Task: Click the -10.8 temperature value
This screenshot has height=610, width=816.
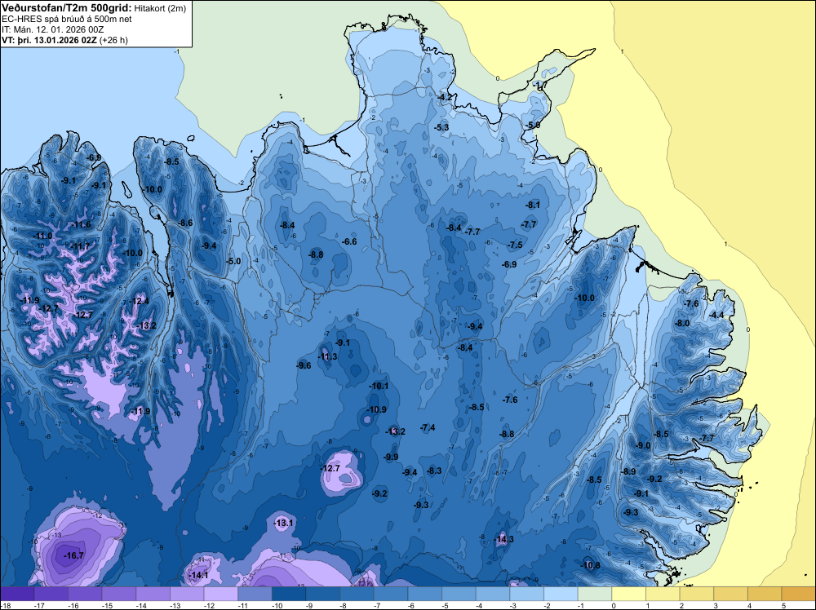Action: 590,565
